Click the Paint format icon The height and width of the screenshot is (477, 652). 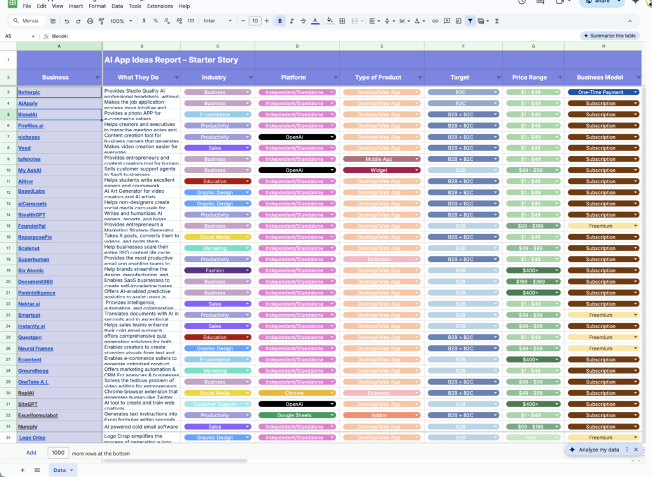click(101, 21)
